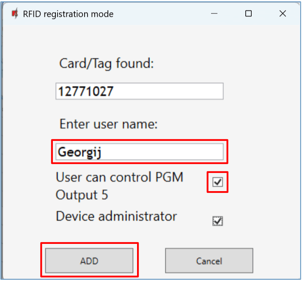Click the "Output 5" text line
Viewport: 302px width, 281px height.
(82, 195)
